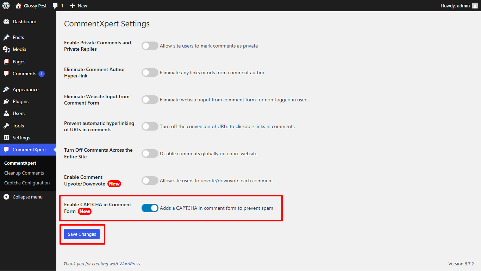Viewport: 481px width, 271px height.
Task: Open the Settings menu item
Action: (21, 138)
